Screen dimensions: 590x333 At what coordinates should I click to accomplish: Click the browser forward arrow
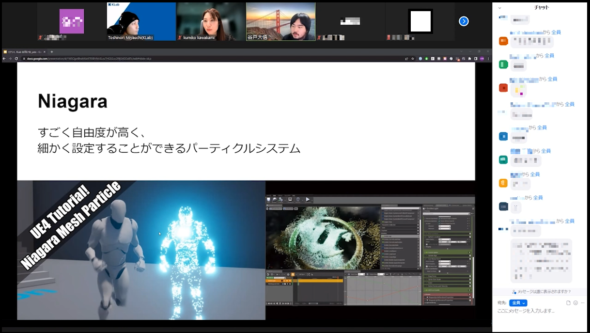pyautogui.click(x=10, y=59)
